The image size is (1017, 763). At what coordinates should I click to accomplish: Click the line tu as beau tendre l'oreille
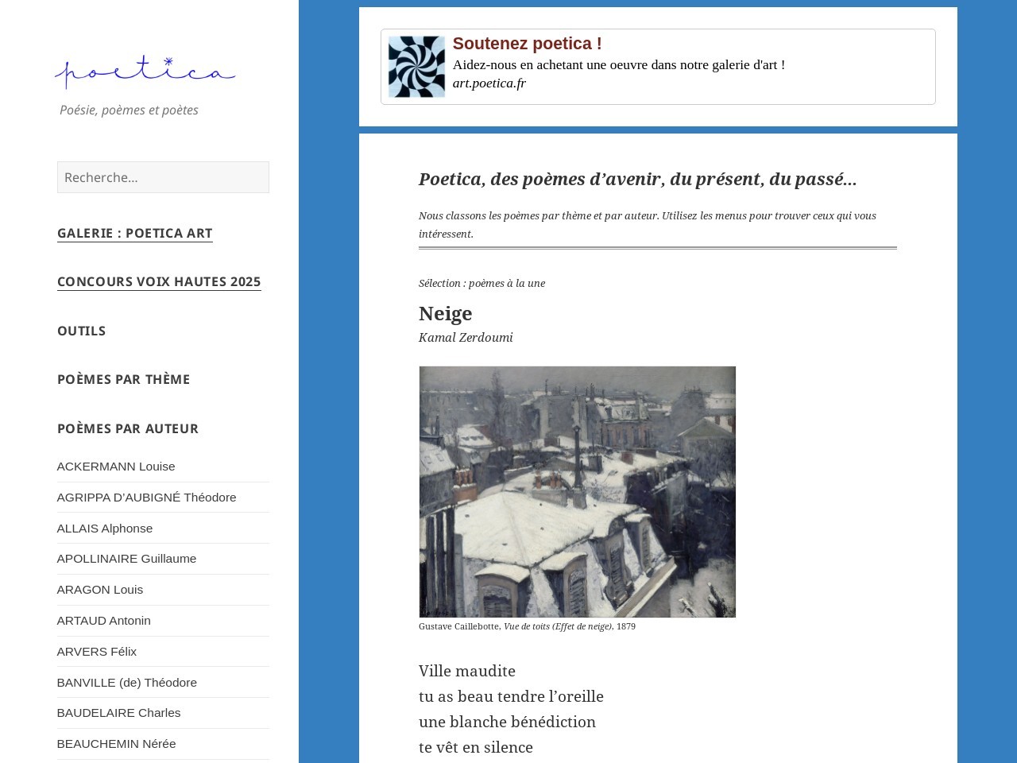[x=511, y=696]
